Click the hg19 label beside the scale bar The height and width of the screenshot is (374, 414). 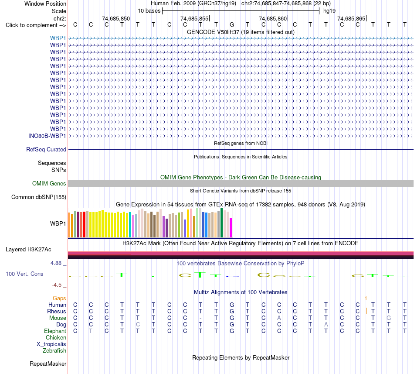(x=329, y=11)
